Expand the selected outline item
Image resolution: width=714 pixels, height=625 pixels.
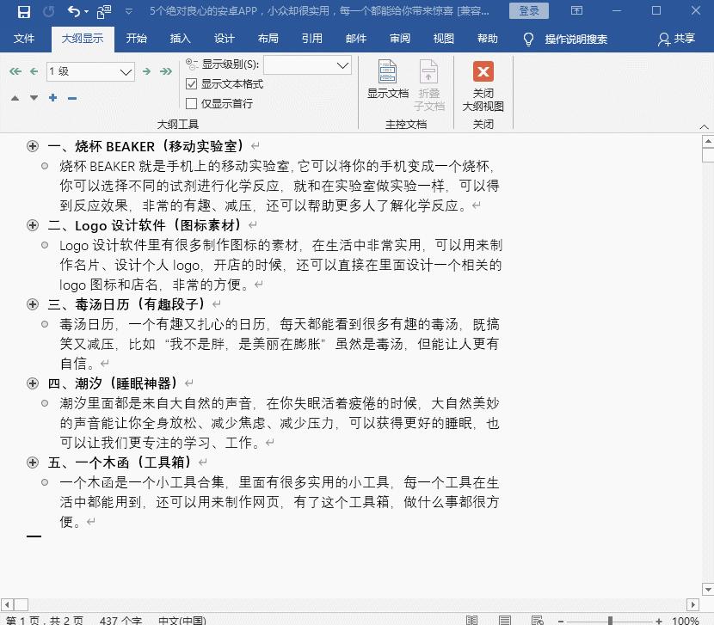click(x=52, y=97)
